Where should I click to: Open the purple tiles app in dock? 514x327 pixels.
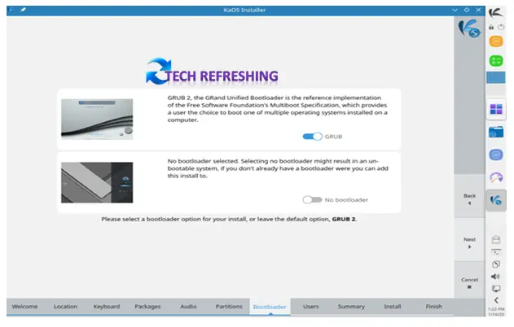(x=496, y=109)
